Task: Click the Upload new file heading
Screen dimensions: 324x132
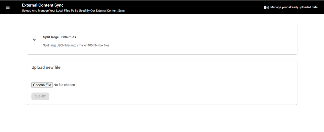Action: (x=46, y=67)
